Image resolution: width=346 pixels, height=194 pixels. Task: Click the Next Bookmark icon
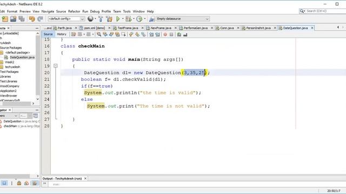(137, 34)
